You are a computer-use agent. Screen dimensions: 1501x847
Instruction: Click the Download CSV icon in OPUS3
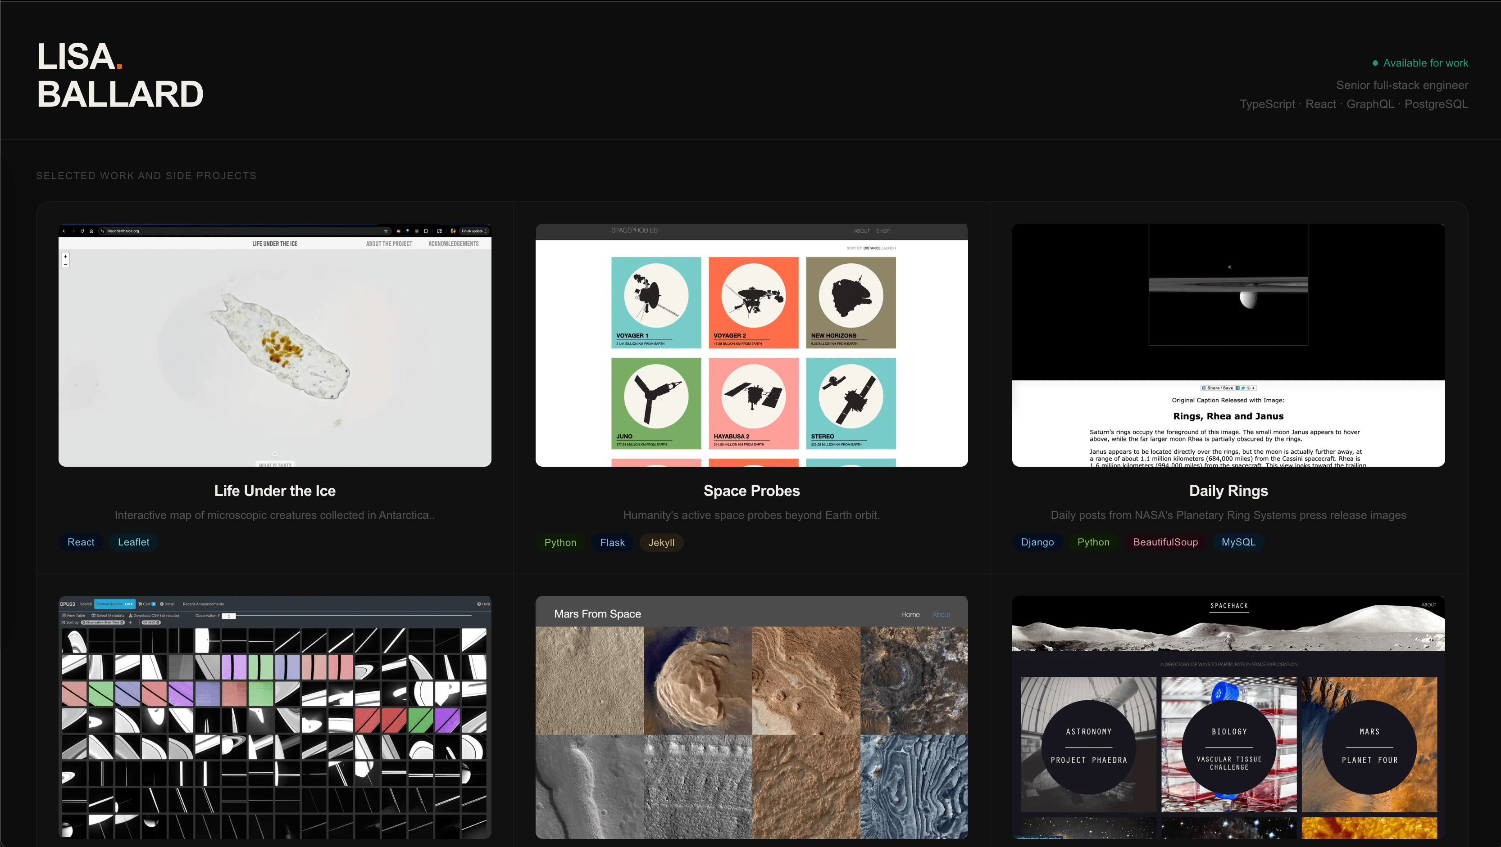click(131, 617)
